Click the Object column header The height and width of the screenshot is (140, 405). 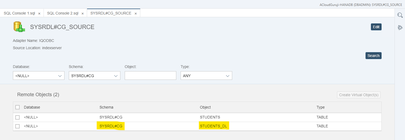[x=205, y=107]
